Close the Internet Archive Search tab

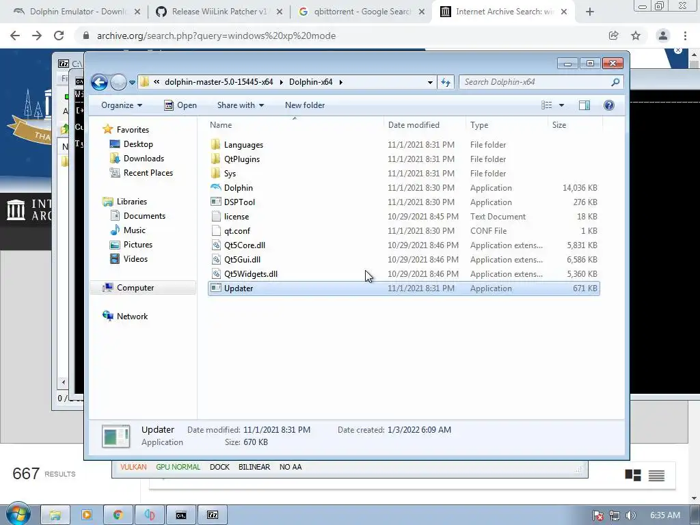coord(564,12)
